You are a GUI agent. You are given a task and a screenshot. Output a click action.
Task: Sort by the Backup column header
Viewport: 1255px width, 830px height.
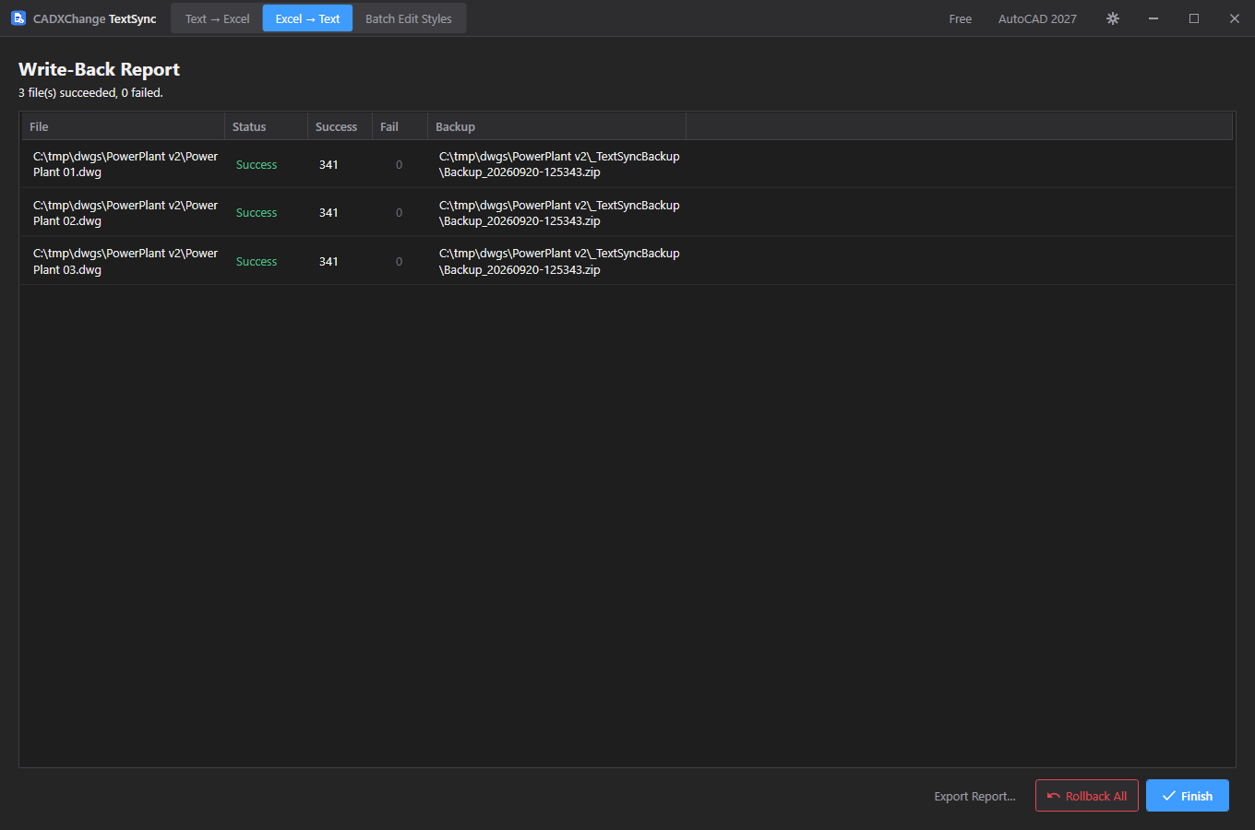[x=557, y=126]
